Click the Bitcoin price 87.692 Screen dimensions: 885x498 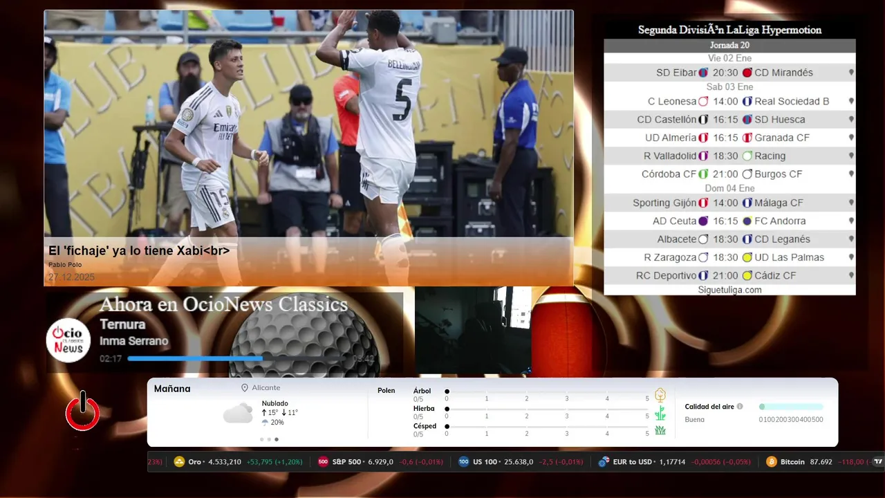pos(820,462)
